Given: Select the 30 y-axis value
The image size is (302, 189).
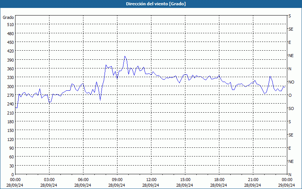Looking at the screenshot, I should click(12, 166).
